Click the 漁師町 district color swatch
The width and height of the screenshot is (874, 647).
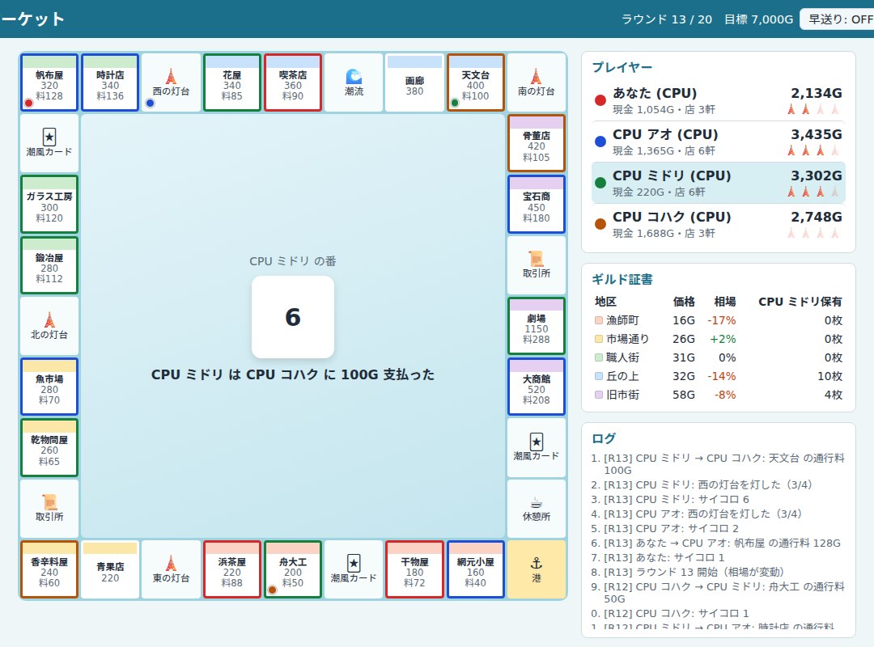click(x=599, y=320)
